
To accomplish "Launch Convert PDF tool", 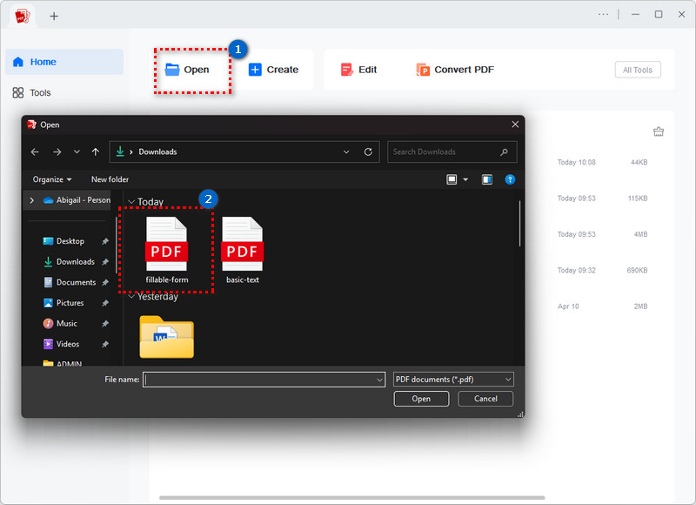I will tap(455, 70).
